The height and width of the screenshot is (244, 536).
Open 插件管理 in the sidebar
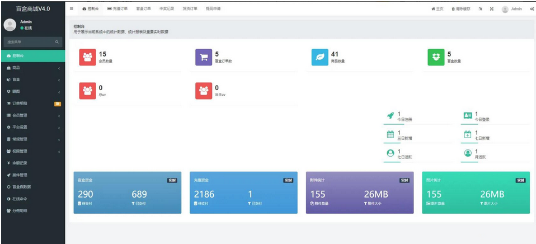coord(33,175)
